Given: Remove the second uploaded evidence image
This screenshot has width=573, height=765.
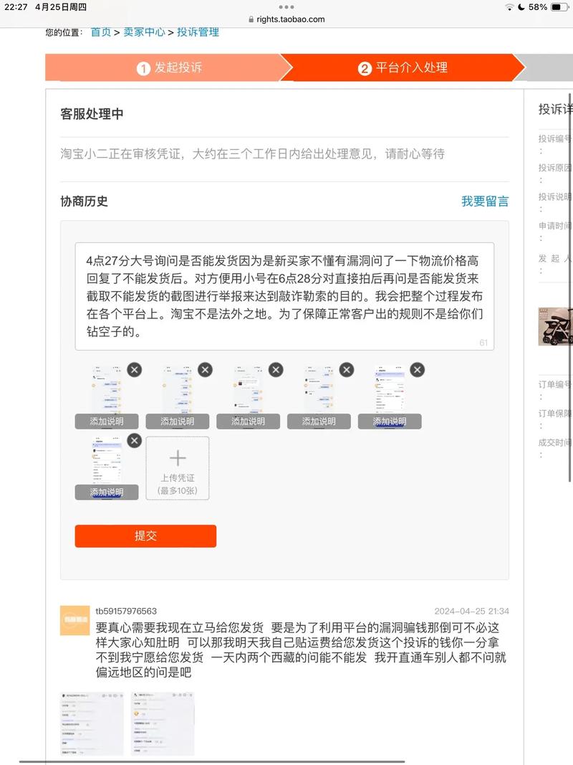Looking at the screenshot, I should 205,370.
